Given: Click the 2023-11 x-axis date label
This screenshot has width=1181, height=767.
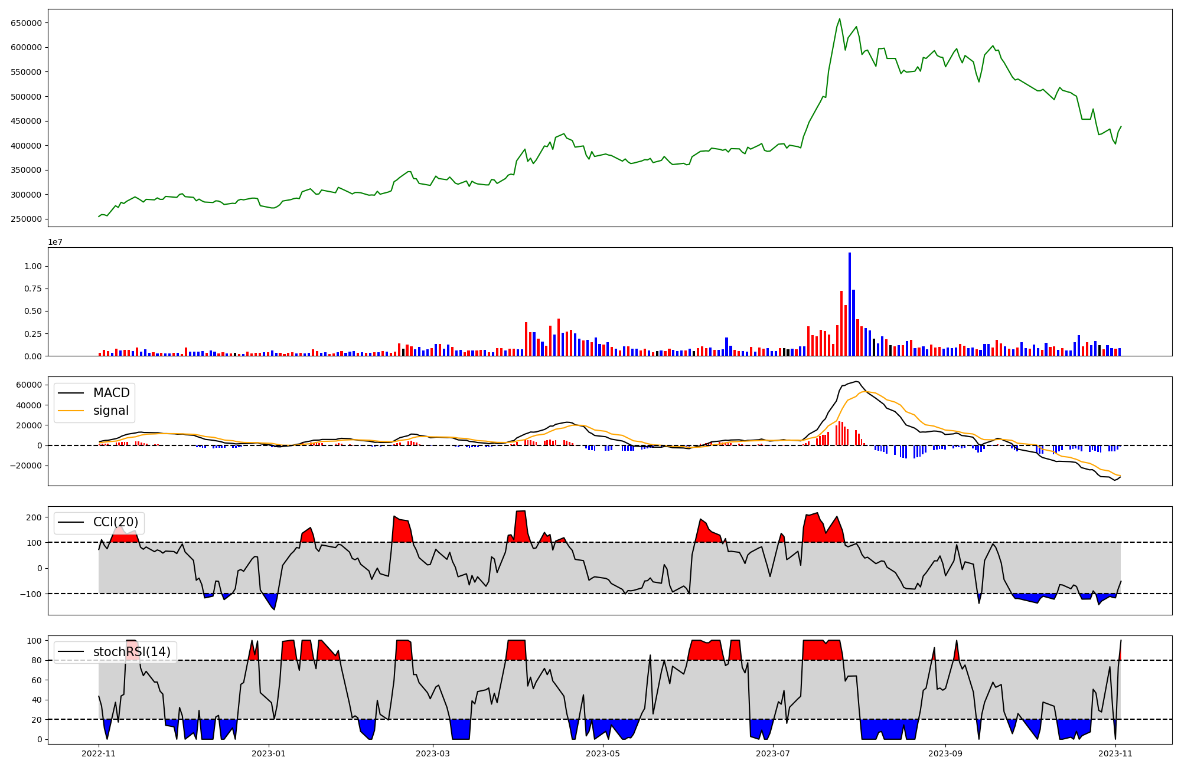Looking at the screenshot, I should coord(1115,753).
